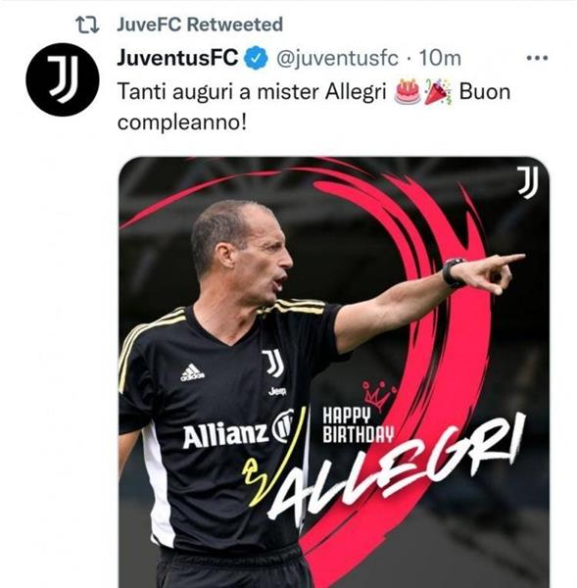The image size is (577, 588).
Task: Open the @juventusfc handle
Action: (x=337, y=59)
